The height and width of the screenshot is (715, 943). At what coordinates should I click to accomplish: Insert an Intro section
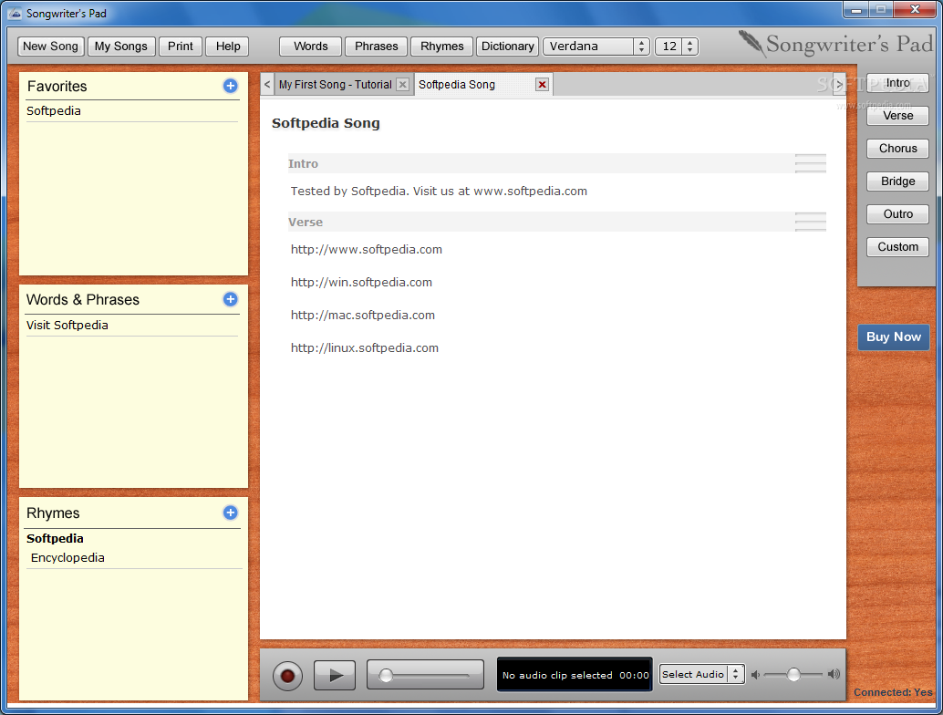click(x=898, y=83)
